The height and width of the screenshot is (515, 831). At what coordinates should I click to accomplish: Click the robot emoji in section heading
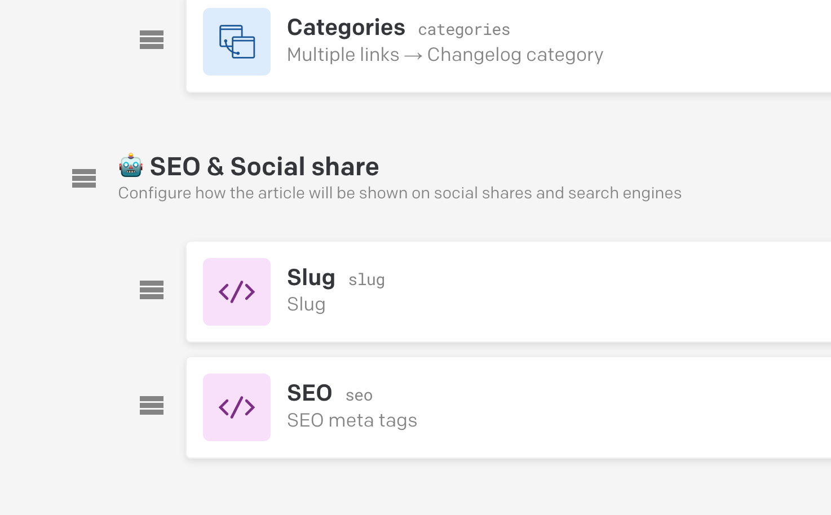[x=131, y=166]
